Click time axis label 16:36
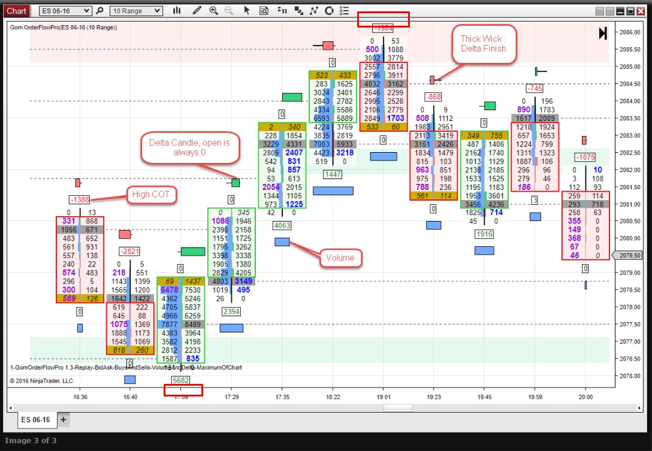 80,397
